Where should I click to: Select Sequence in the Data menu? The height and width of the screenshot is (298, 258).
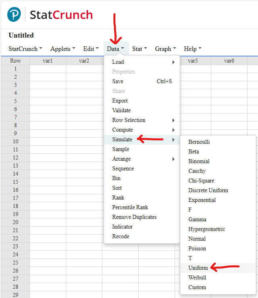coord(142,168)
